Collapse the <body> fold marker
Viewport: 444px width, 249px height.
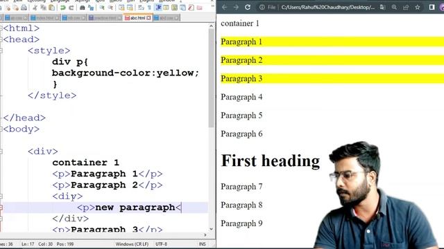pos(1,129)
